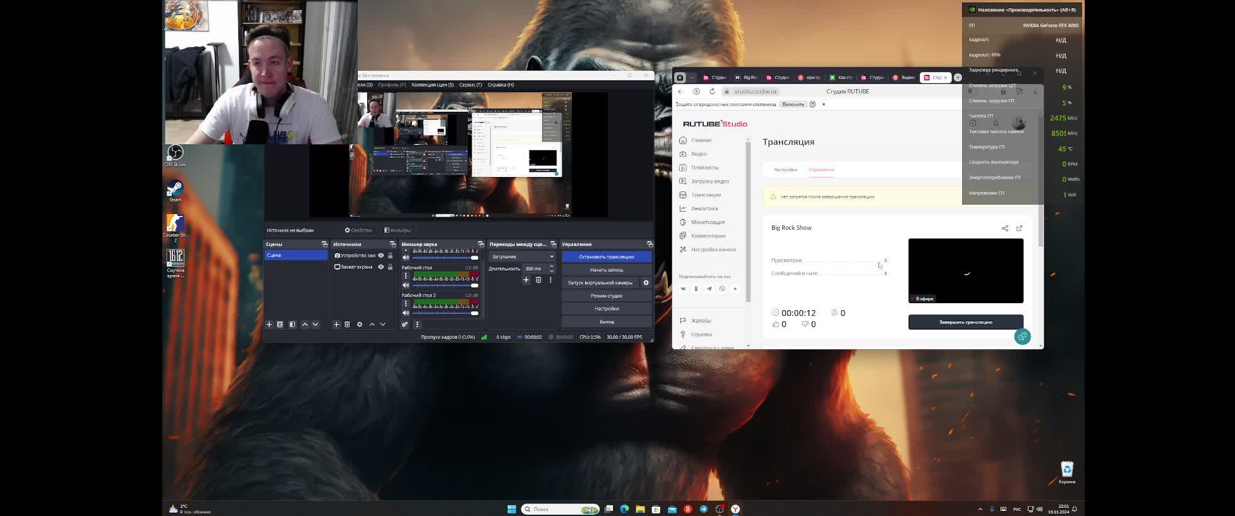This screenshot has height=516, width=1235.
Task: Decrease transition duration with down arrow
Action: point(551,271)
